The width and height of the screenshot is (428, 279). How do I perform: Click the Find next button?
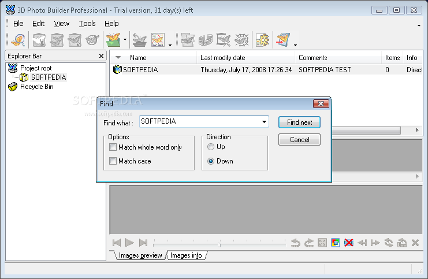299,122
